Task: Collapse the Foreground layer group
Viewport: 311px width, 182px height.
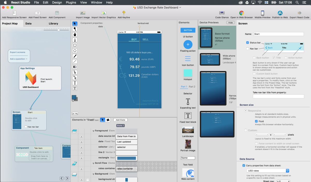Action: [94, 131]
